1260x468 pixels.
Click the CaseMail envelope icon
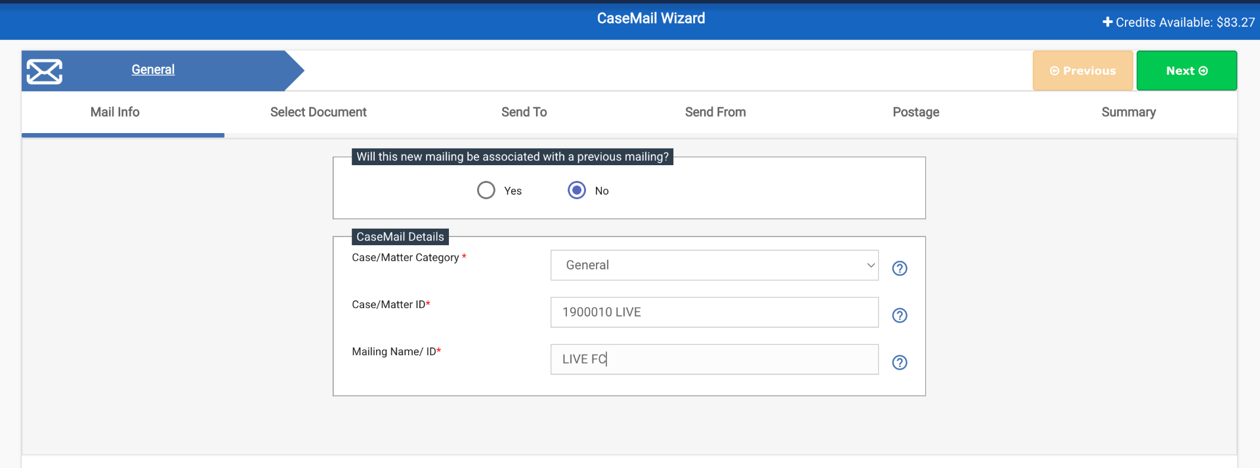[45, 71]
